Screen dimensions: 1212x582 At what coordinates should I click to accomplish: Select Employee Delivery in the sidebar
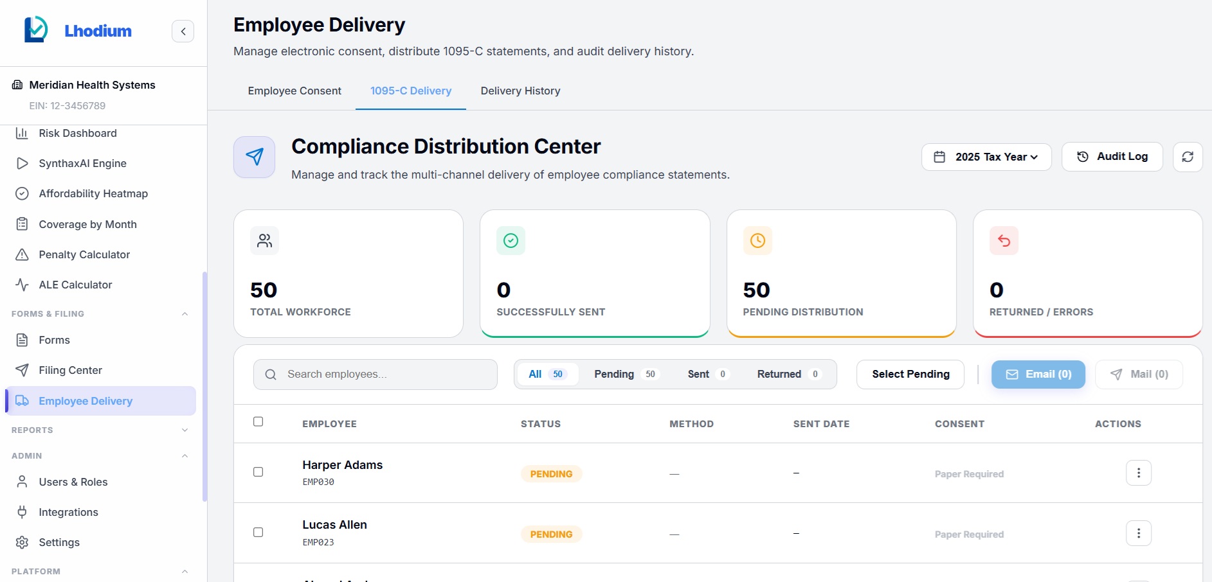click(x=100, y=401)
